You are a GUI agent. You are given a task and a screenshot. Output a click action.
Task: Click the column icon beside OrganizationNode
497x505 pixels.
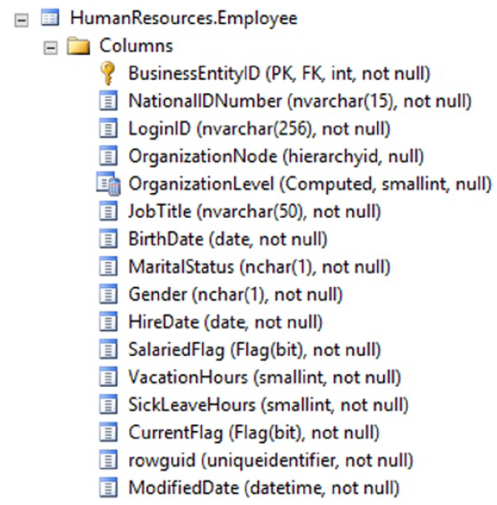pyautogui.click(x=108, y=156)
